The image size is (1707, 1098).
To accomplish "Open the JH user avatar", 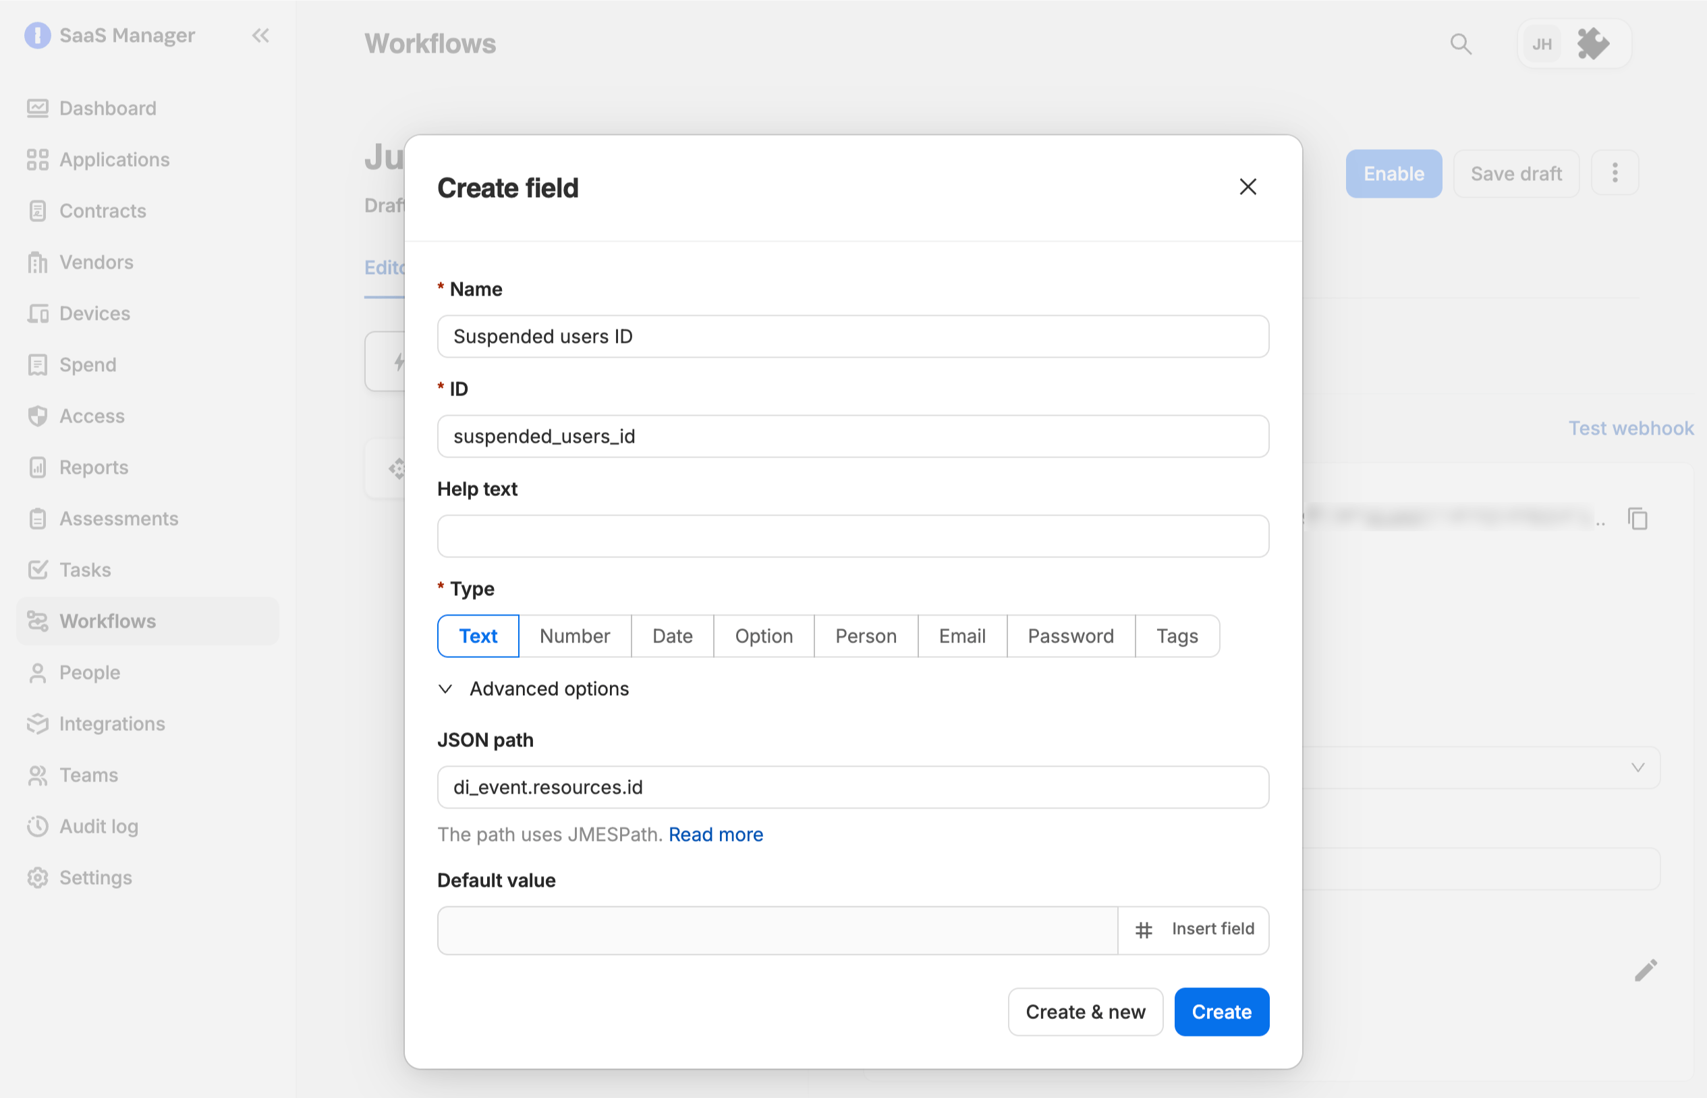I will coord(1542,45).
